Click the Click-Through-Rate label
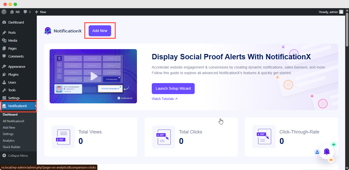This screenshot has height=170, width=349. click(299, 132)
